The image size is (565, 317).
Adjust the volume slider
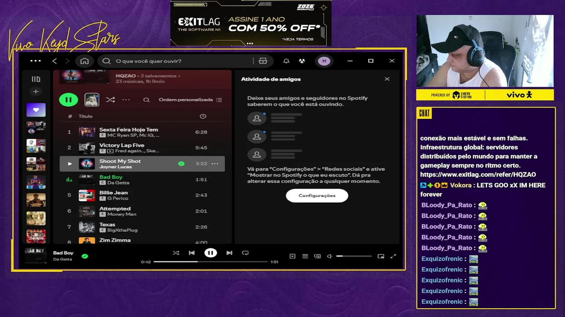click(354, 256)
